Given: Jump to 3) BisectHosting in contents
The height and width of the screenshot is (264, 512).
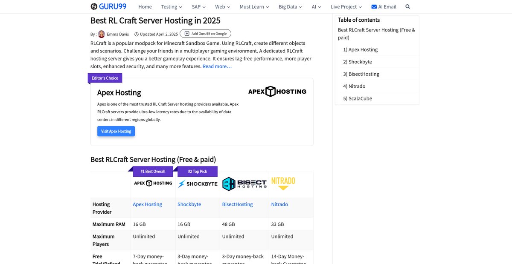Looking at the screenshot, I should coord(361,74).
